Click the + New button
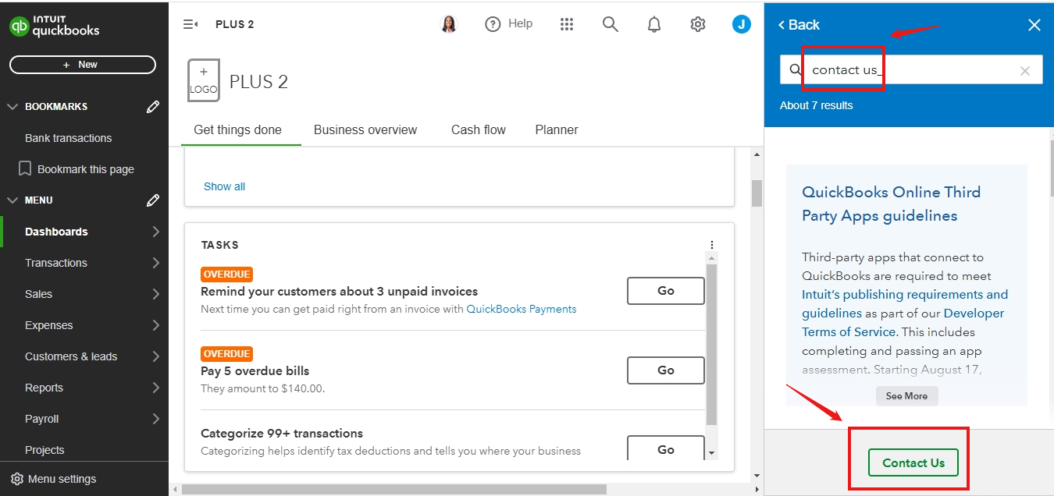This screenshot has width=1054, height=496. tap(83, 65)
